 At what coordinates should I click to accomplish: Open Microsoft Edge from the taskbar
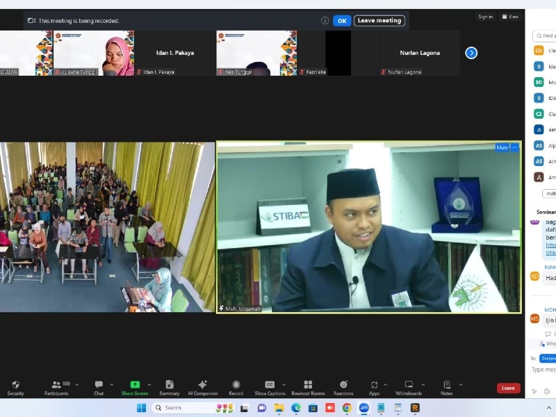(296, 408)
